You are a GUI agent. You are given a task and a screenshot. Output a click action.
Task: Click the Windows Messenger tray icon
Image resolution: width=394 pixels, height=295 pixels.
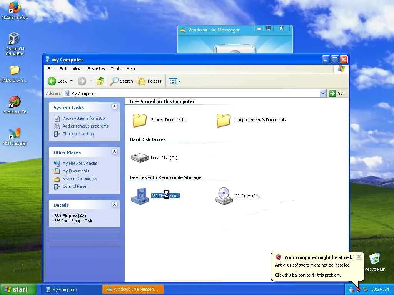tap(352, 290)
